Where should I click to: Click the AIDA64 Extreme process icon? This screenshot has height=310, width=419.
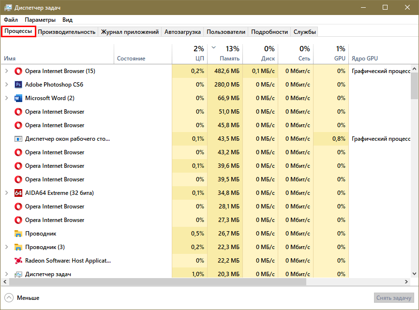tap(18, 193)
